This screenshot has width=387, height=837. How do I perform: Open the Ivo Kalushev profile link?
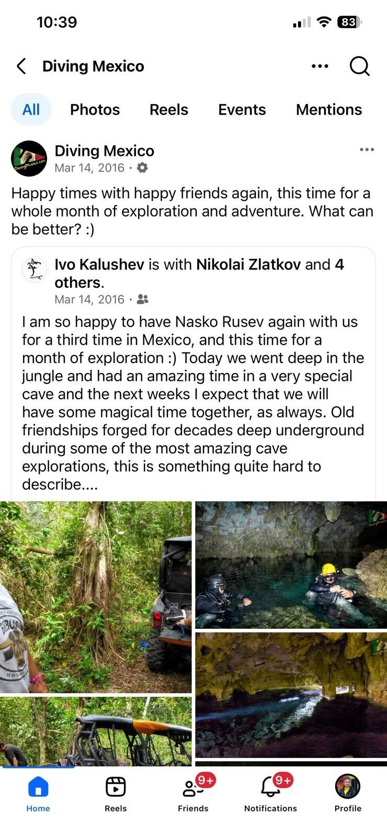[x=99, y=265]
